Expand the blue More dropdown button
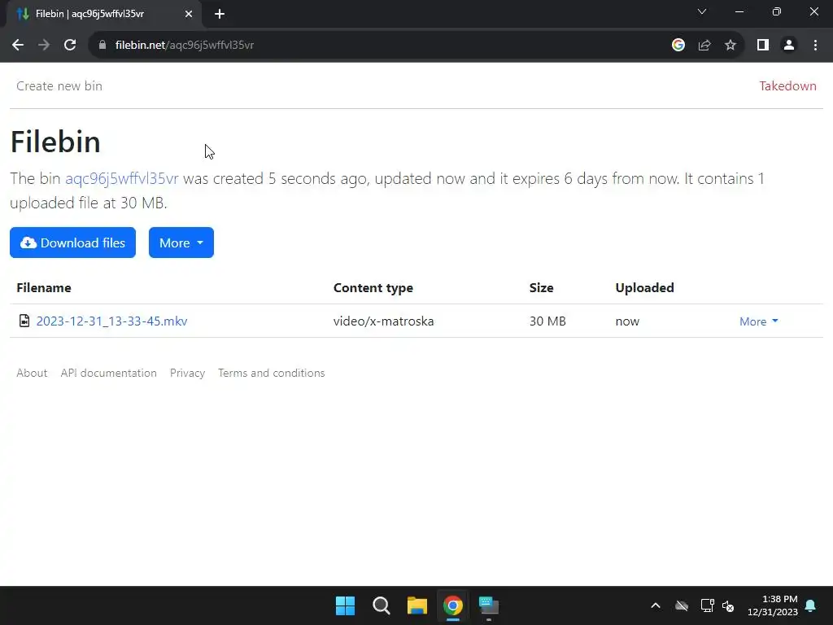This screenshot has width=833, height=625. 181,243
